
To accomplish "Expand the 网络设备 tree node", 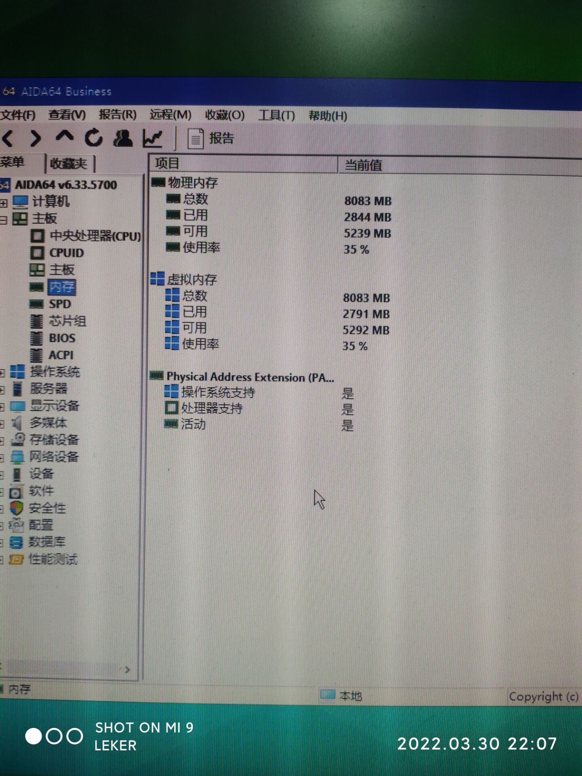I will [x=2, y=458].
